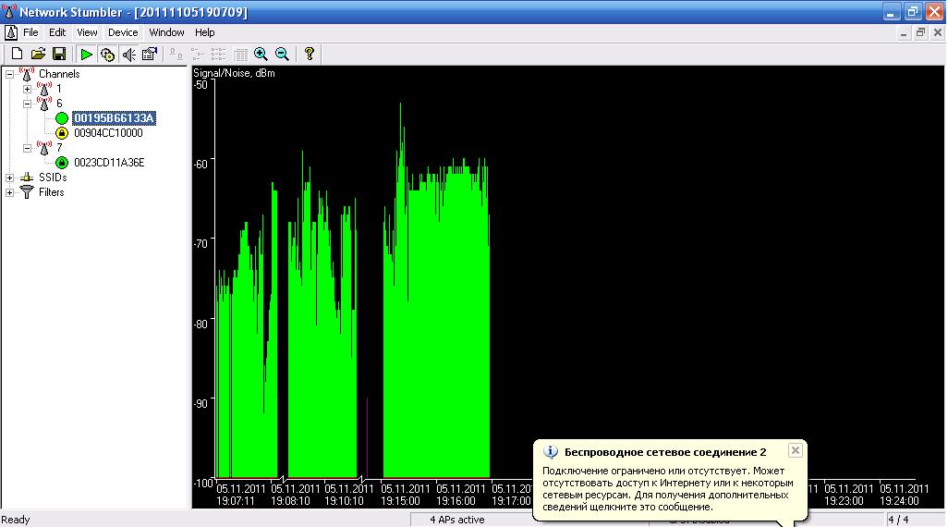Collapse the channel 6 tree node
This screenshot has height=527, width=948.
coord(27,104)
